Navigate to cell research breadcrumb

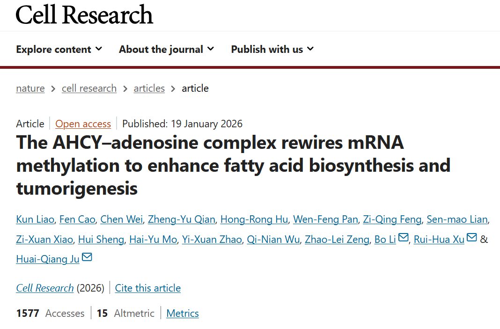click(x=89, y=88)
